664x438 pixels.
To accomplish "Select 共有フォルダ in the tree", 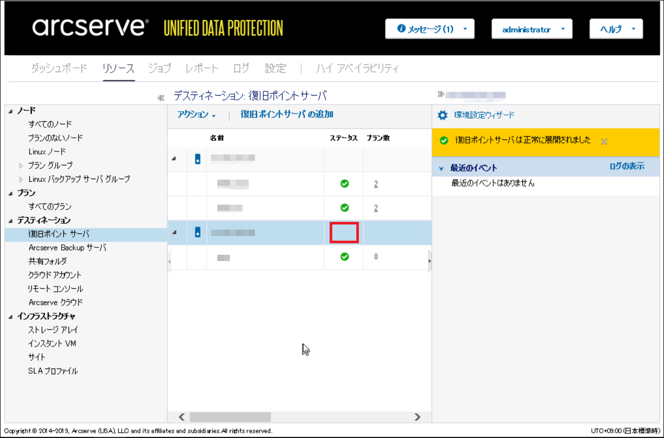I will (x=48, y=262).
